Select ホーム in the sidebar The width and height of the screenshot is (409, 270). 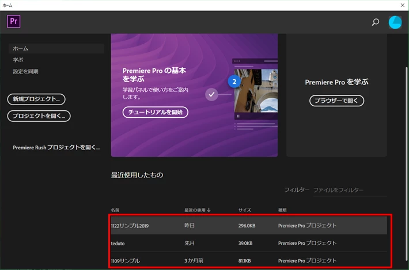coord(56,48)
